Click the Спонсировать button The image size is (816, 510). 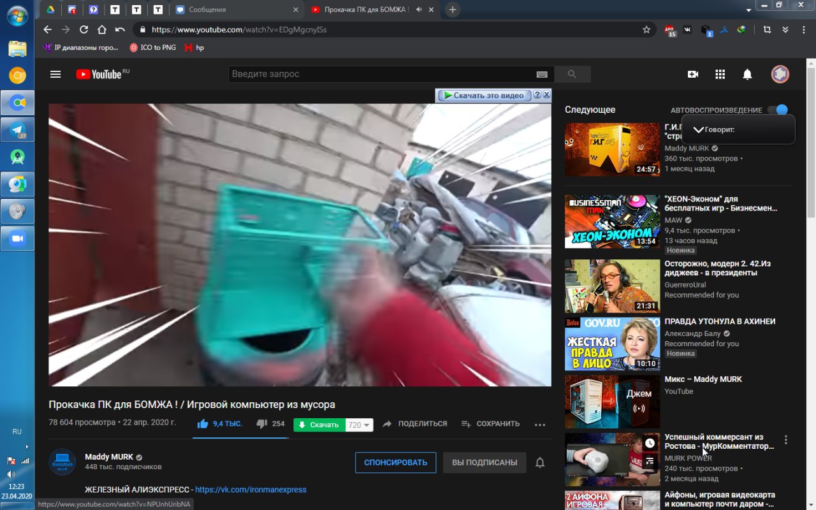[x=395, y=463]
